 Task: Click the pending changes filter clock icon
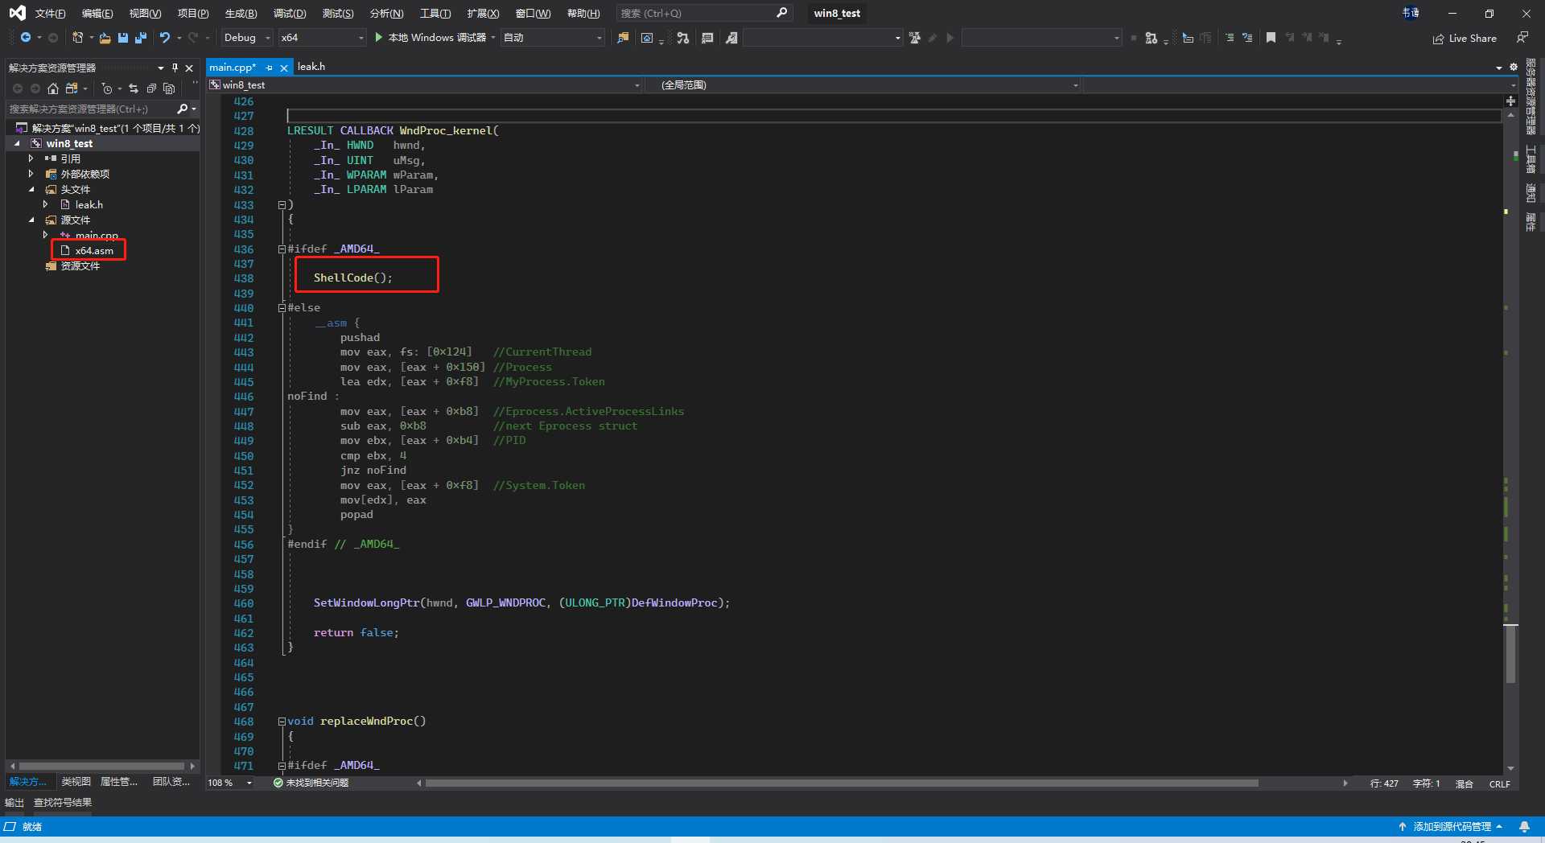(x=107, y=88)
